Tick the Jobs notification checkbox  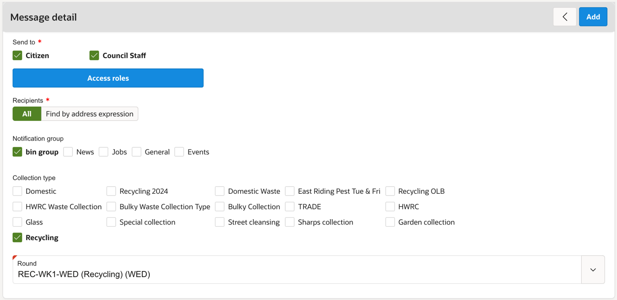104,152
